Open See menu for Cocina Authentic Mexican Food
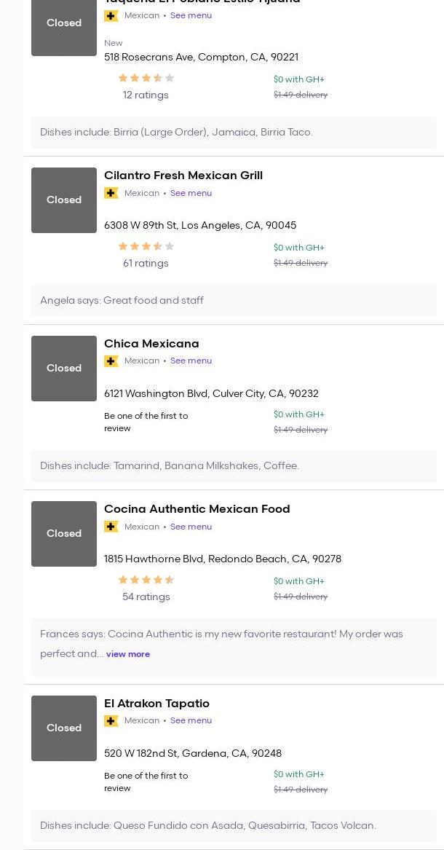444x850 pixels. 191,527
